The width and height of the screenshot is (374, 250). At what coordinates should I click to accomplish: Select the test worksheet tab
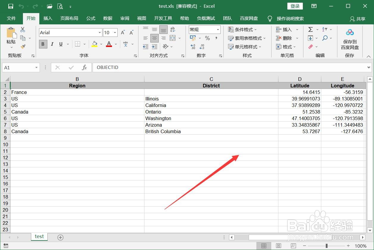39,237
